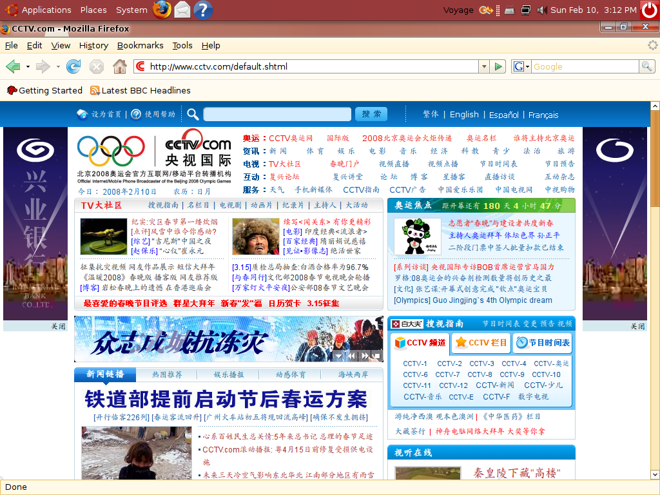Open the CCTV-10 channel link
The image size is (660, 495).
[547, 374]
